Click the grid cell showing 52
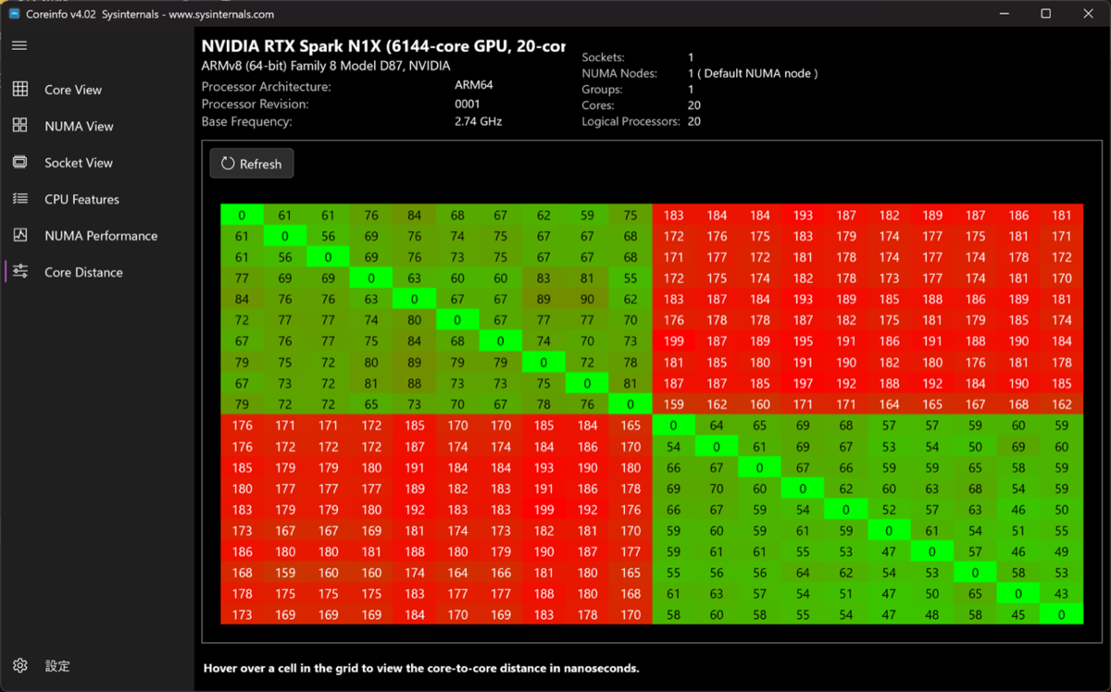Image resolution: width=1111 pixels, height=692 pixels. [889, 510]
